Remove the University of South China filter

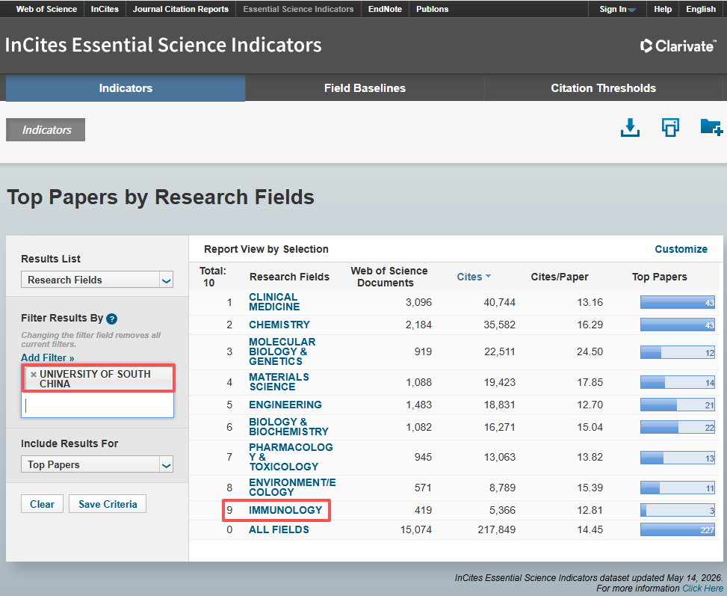coord(34,374)
